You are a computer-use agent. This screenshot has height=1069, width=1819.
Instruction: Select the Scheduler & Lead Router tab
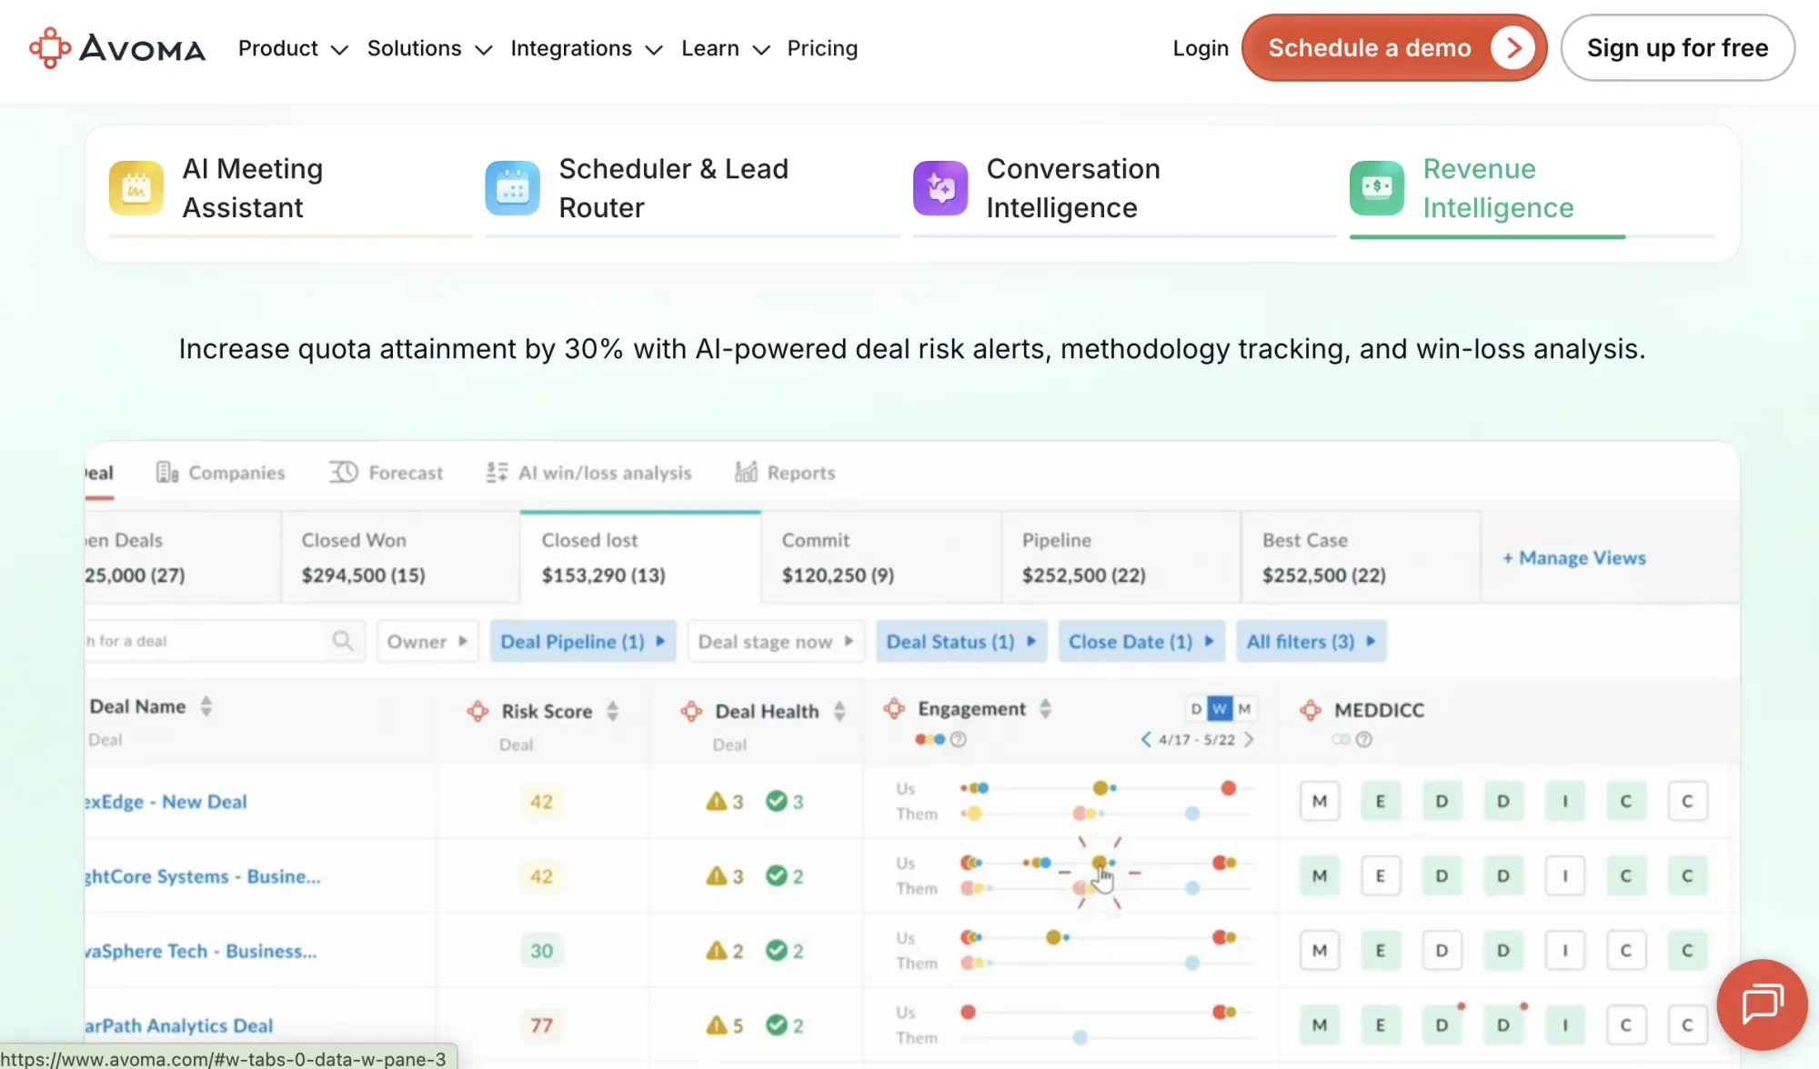(x=692, y=189)
